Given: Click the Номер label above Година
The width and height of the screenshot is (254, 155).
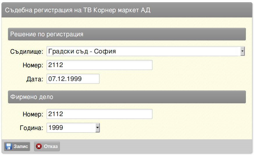Looking at the screenshot, I should (x=33, y=114).
